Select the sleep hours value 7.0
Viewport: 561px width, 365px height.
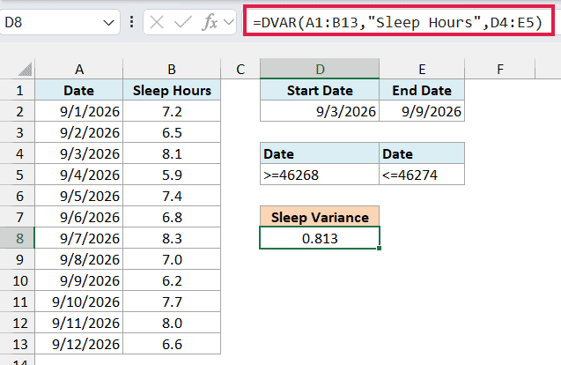point(172,259)
